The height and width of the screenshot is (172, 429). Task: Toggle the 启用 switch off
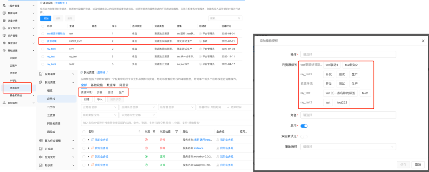[x=304, y=126]
